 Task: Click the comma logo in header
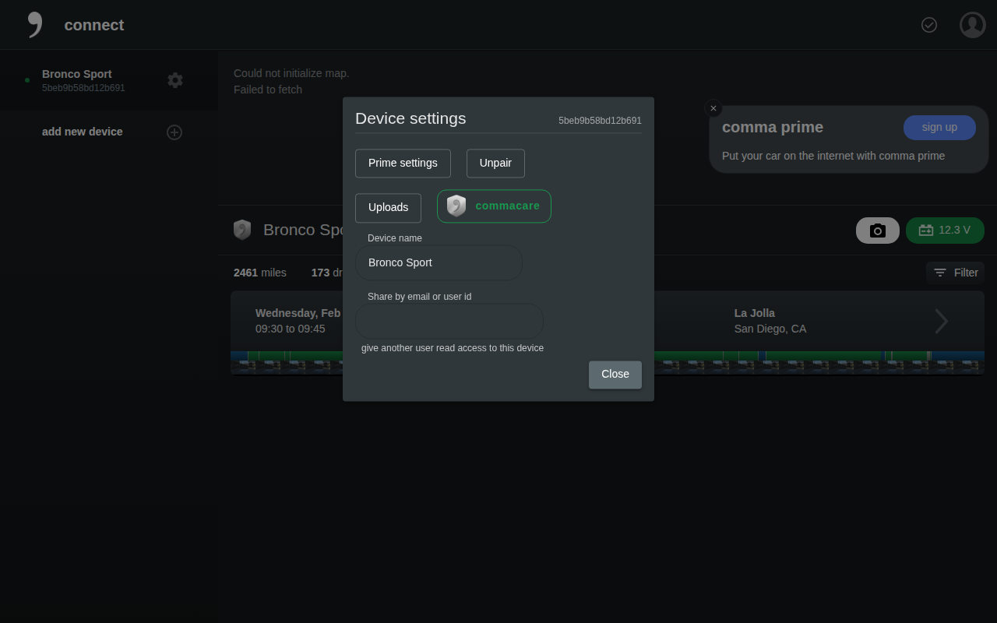point(35,25)
